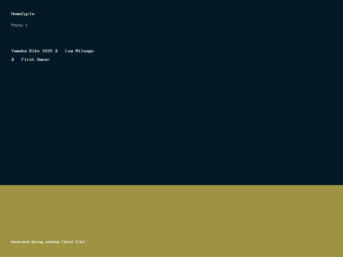Click the â character after 2020
Viewport: 343px width, 257px height.
(56, 51)
